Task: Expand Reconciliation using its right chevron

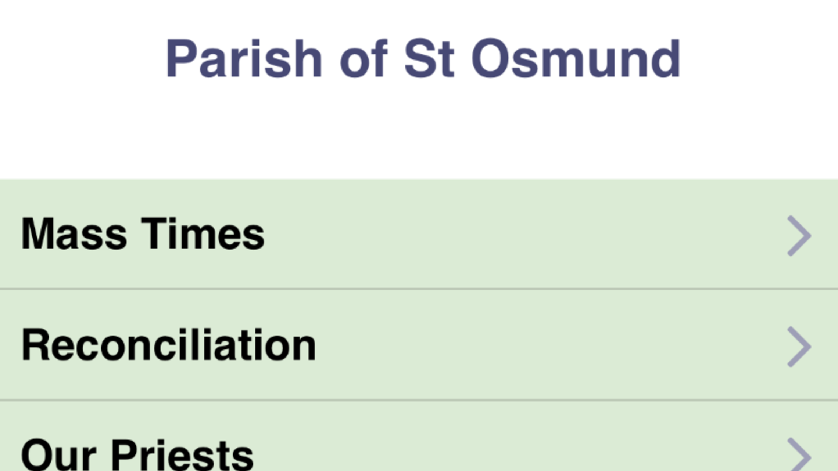Action: coord(799,347)
